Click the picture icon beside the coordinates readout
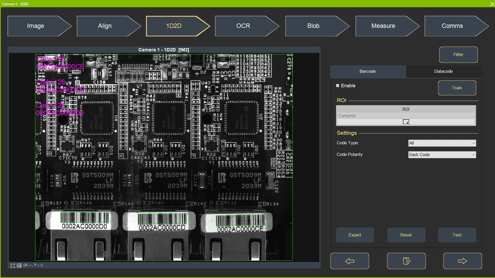 pyautogui.click(x=19, y=265)
